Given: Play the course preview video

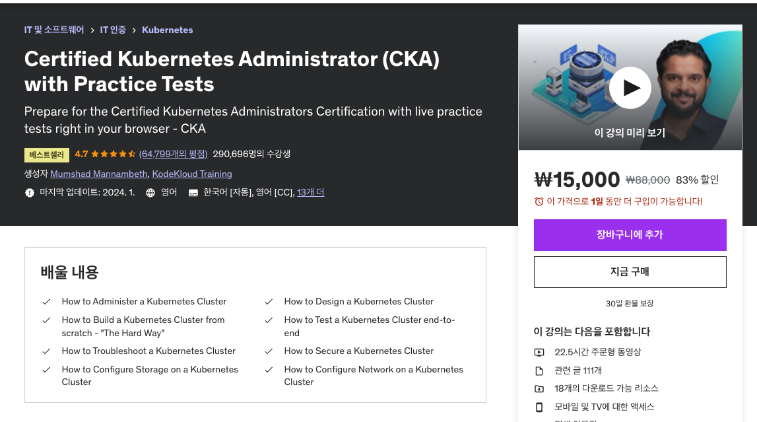Looking at the screenshot, I should [x=630, y=88].
